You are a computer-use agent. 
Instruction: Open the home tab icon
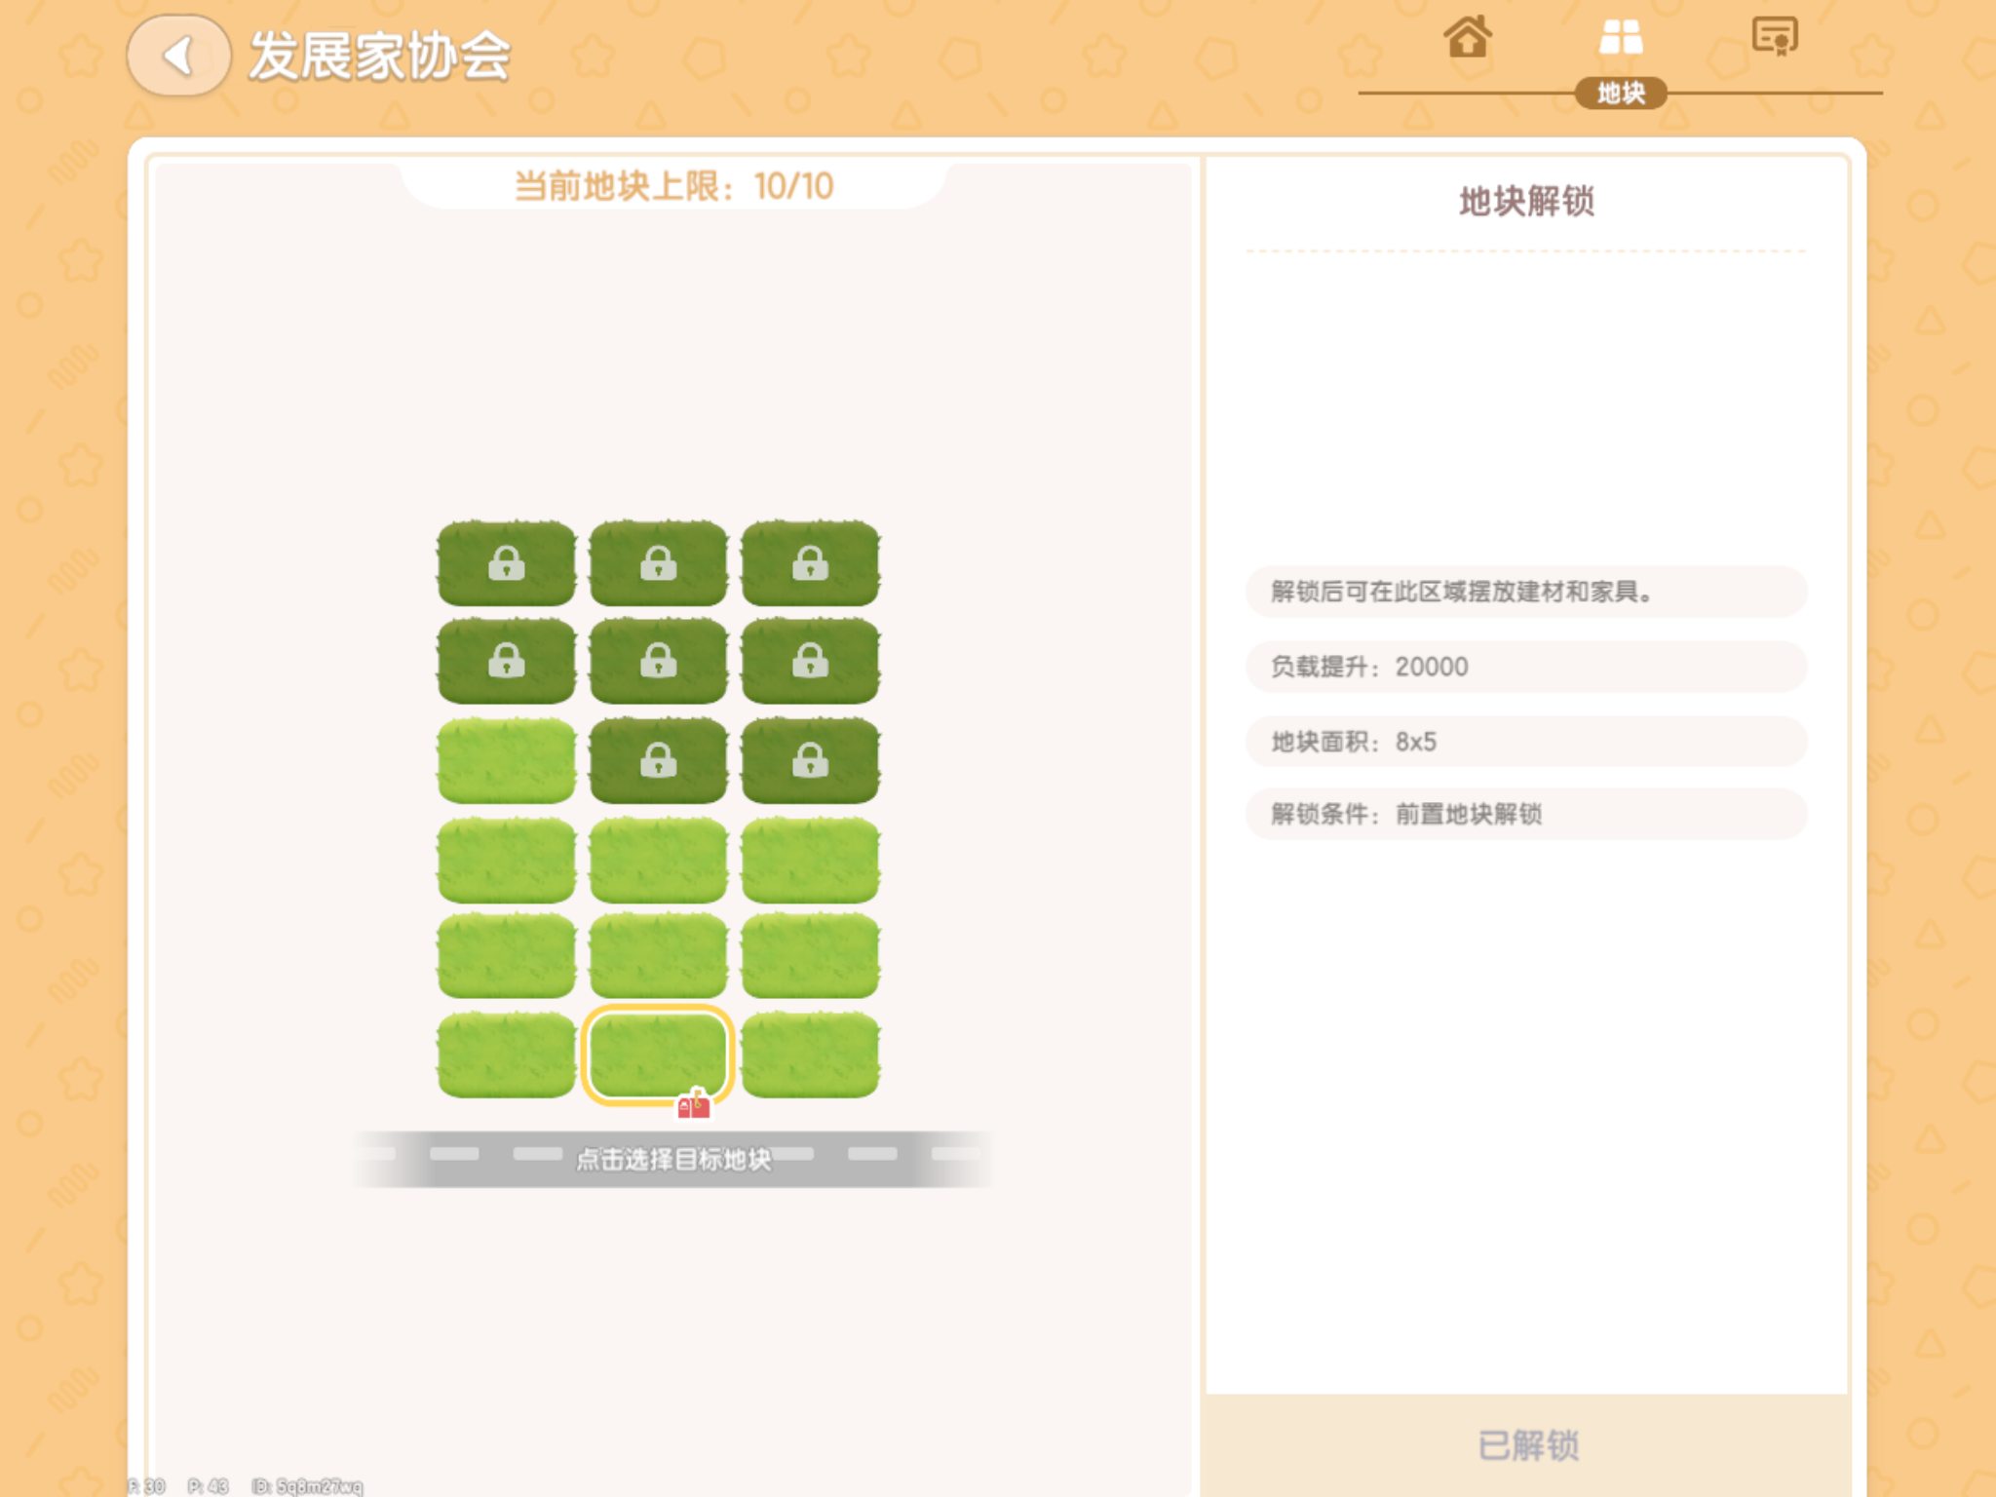coord(1468,37)
